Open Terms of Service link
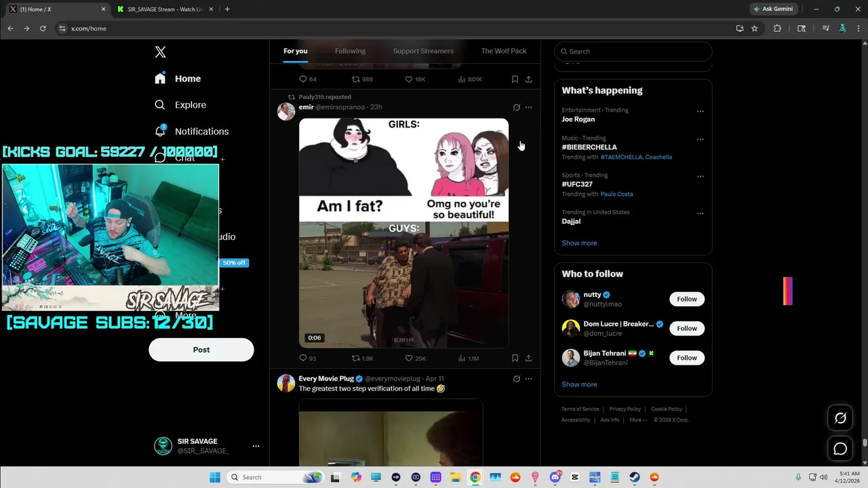This screenshot has width=868, height=488. coord(580,409)
